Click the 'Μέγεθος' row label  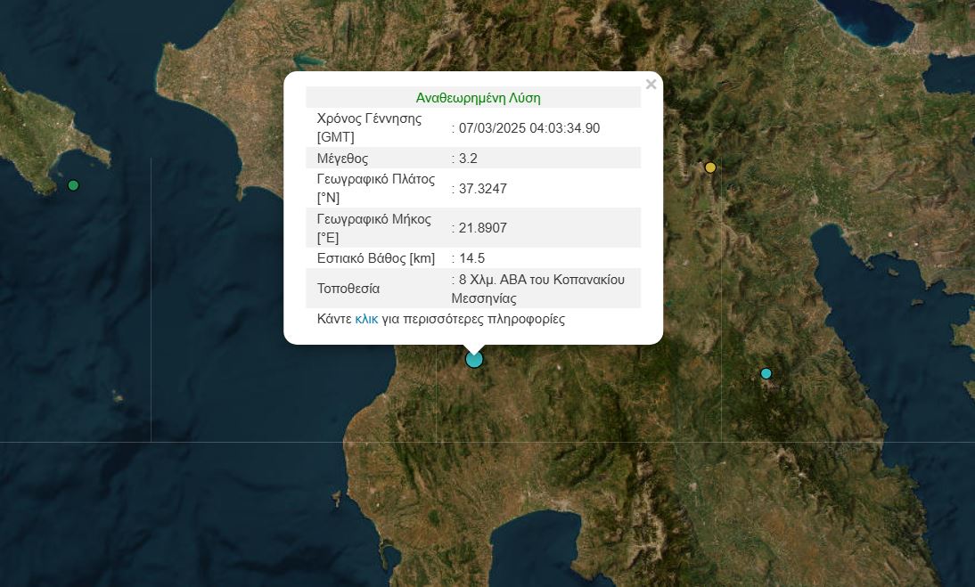coord(343,159)
